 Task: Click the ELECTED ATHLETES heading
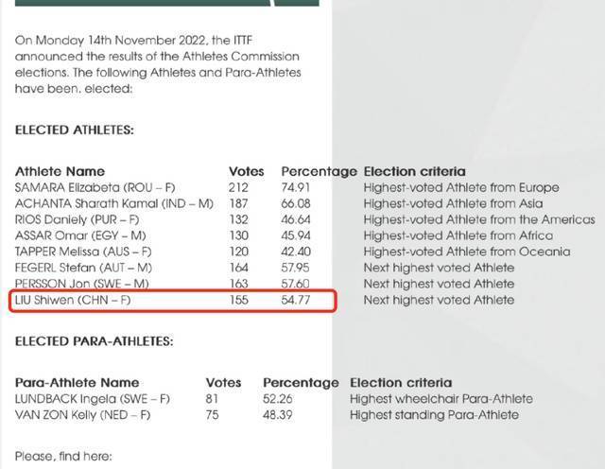tap(74, 130)
